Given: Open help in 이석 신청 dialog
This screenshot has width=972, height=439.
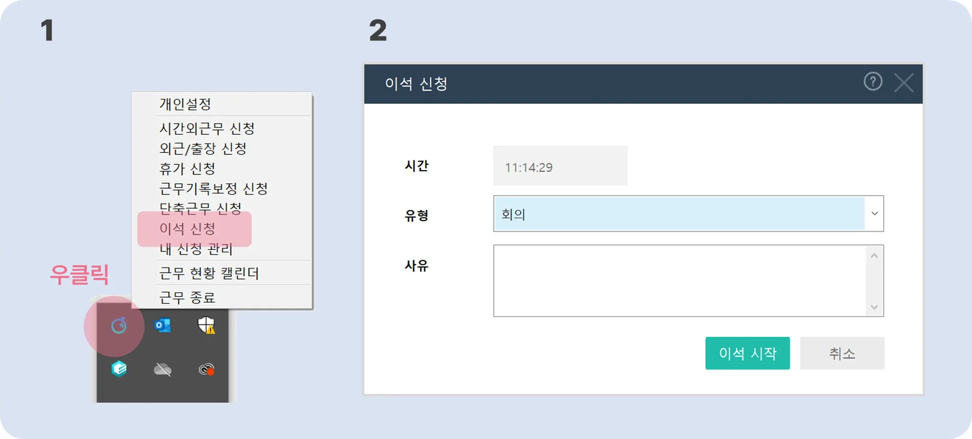Looking at the screenshot, I should click(x=872, y=82).
